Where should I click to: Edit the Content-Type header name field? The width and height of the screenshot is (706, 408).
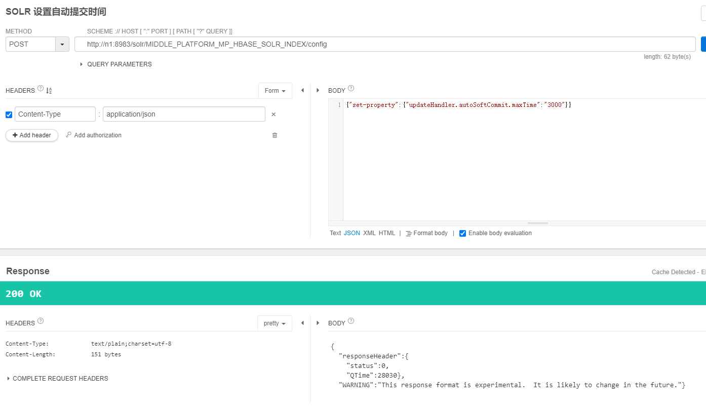pos(55,114)
